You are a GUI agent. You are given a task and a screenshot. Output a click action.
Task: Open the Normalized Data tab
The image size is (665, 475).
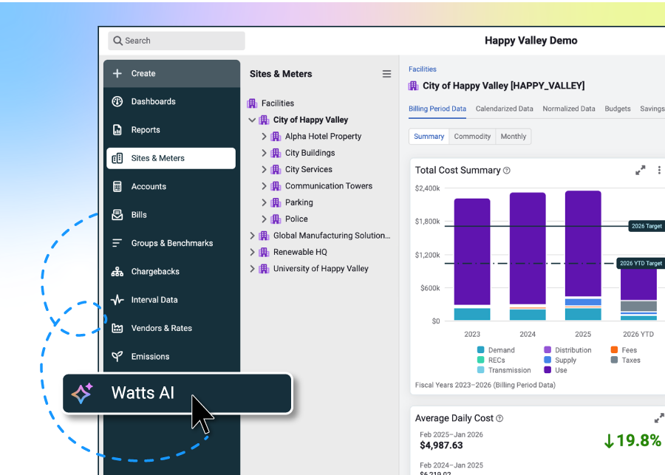tap(569, 109)
